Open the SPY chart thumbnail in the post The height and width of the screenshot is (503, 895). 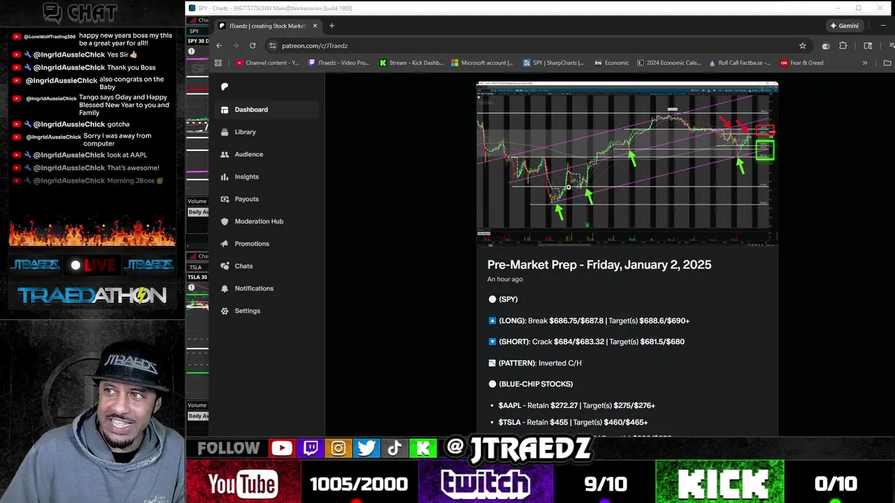[x=627, y=164]
